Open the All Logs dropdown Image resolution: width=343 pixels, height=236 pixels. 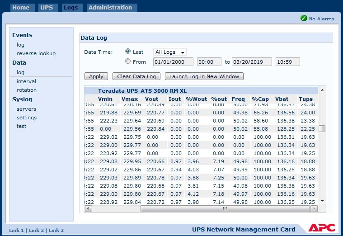click(170, 52)
